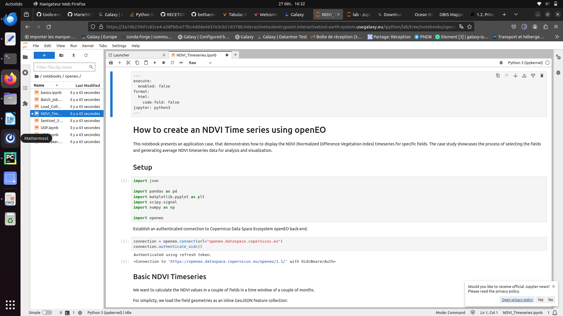Select the Batch_job notebook file
Screen dimensions: 563x316
tap(67, 99)
